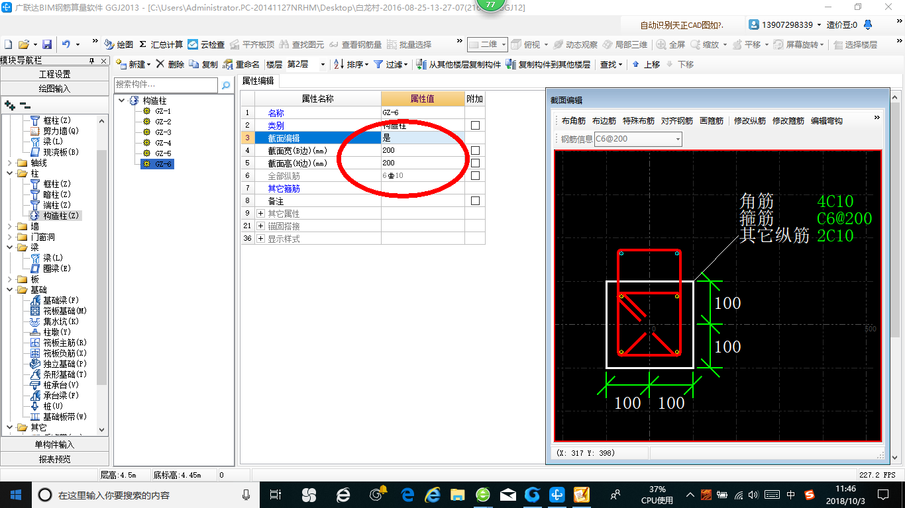Toggle the 附加 checkbox for 截面高(H边) row
905x508 pixels.
click(475, 163)
